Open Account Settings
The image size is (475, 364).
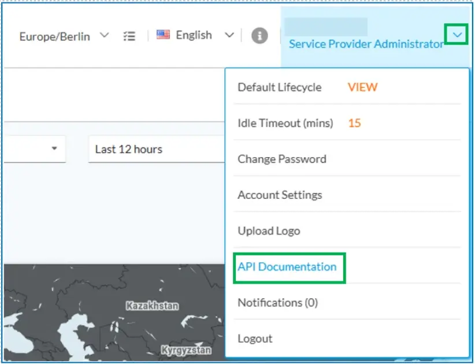(280, 195)
